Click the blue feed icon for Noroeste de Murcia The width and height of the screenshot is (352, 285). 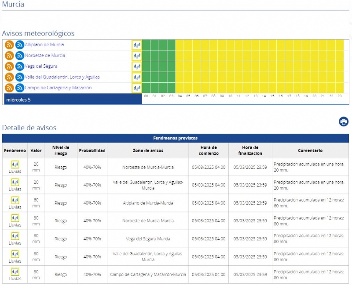[x=20, y=56]
